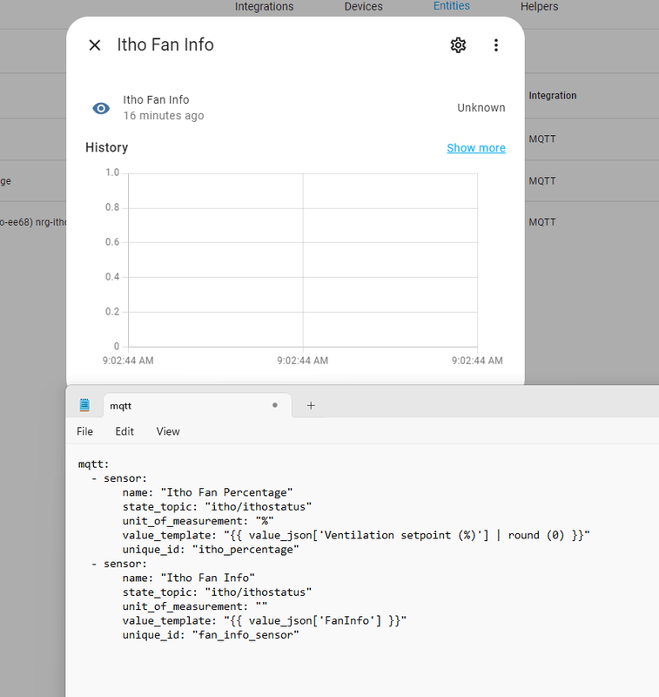Screen dimensions: 659x697
Task: Open entity settings gear icon
Action: pyautogui.click(x=458, y=45)
